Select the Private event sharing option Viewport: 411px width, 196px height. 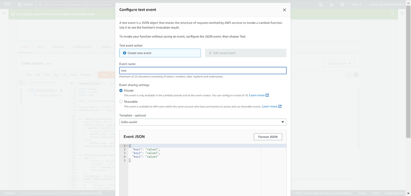pyautogui.click(x=121, y=91)
